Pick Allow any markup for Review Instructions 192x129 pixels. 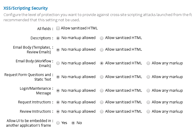pos(148,112)
